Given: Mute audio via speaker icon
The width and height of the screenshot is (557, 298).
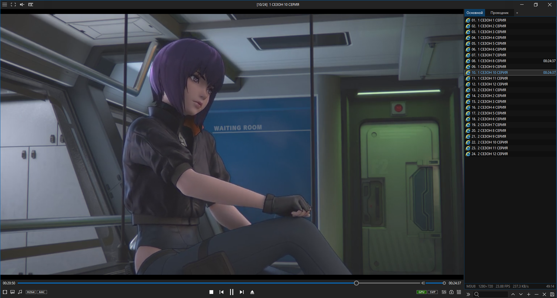Looking at the screenshot, I should click(x=423, y=283).
